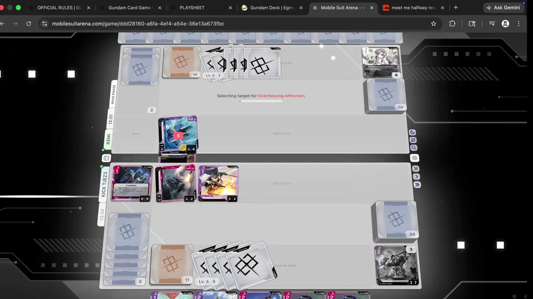
Task: Close the PLAYSHEET tab
Action: click(230, 7)
